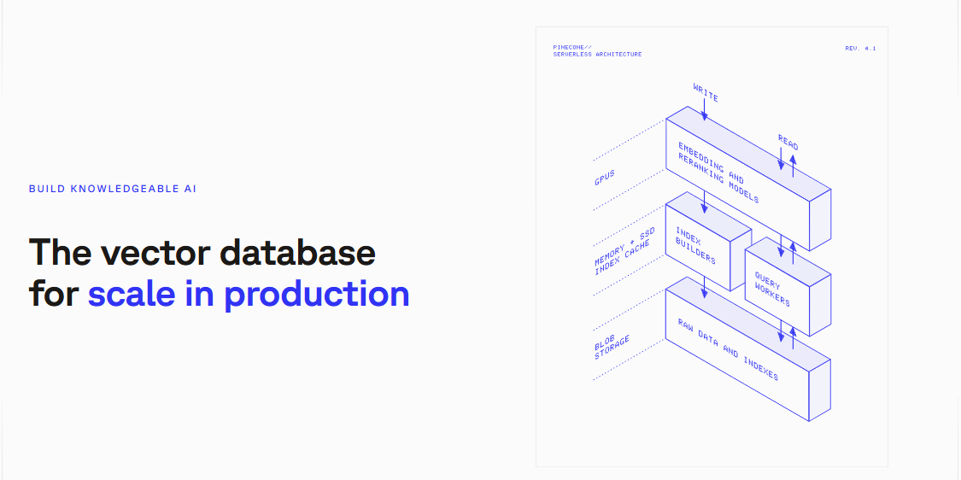
Task: Click the REV. 4.1 revision label
Action: (860, 49)
